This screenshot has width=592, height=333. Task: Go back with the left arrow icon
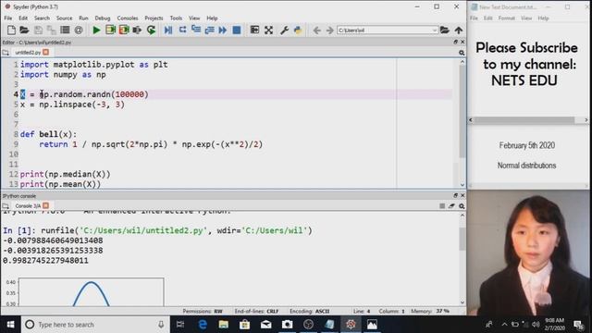[x=316, y=31]
